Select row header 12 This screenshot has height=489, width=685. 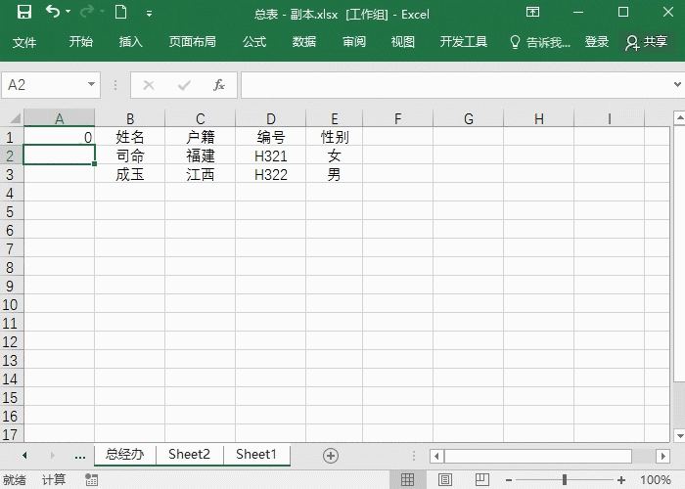(x=12, y=342)
